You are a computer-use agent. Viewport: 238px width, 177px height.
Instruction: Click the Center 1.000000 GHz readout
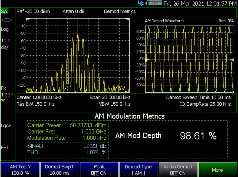(39, 97)
